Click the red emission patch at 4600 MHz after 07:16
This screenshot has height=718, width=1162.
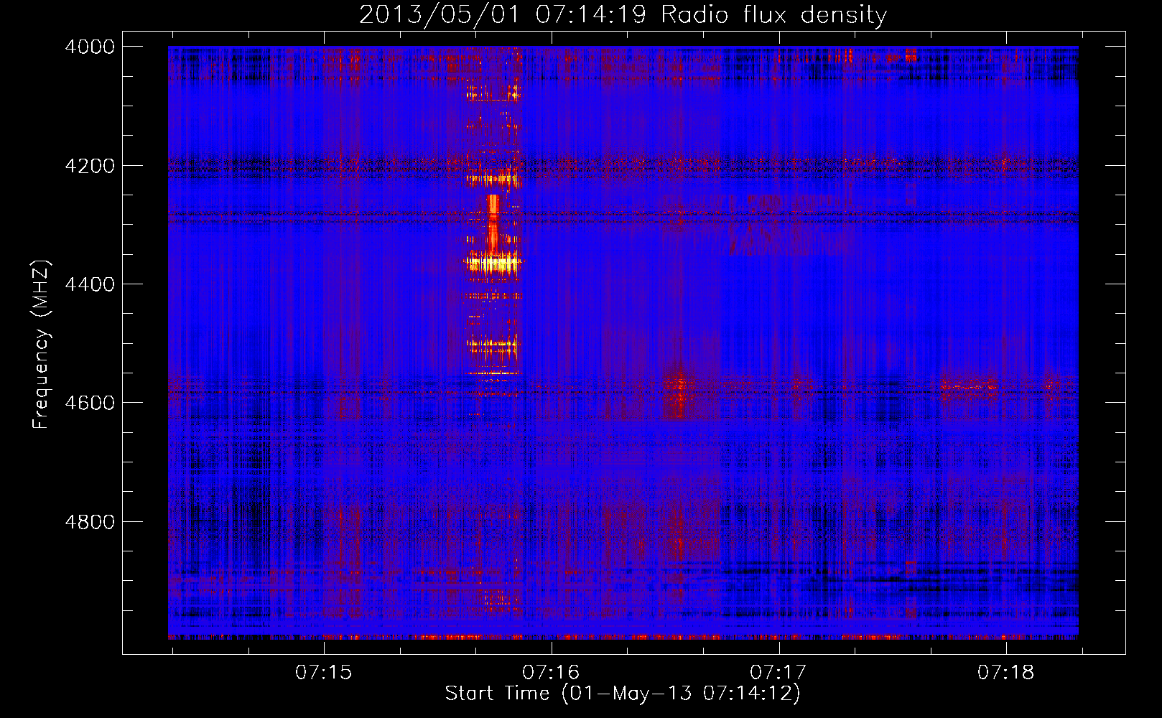679,393
